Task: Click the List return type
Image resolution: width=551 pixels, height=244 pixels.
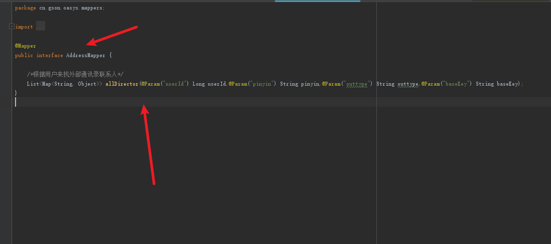Action: (x=33, y=84)
